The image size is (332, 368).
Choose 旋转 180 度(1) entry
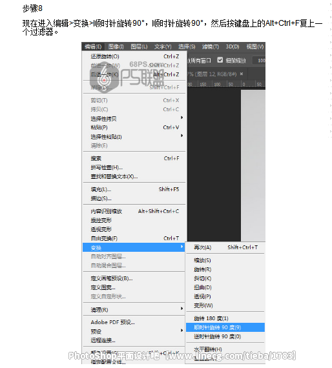tap(225, 318)
